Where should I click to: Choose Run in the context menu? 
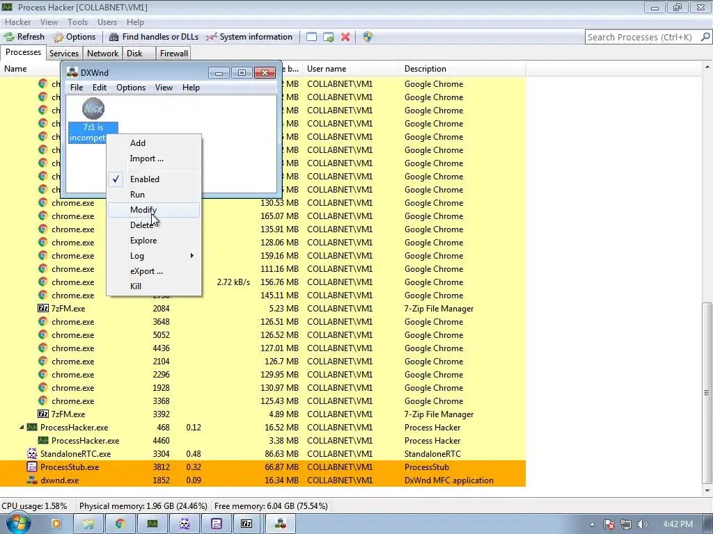coord(154,195)
